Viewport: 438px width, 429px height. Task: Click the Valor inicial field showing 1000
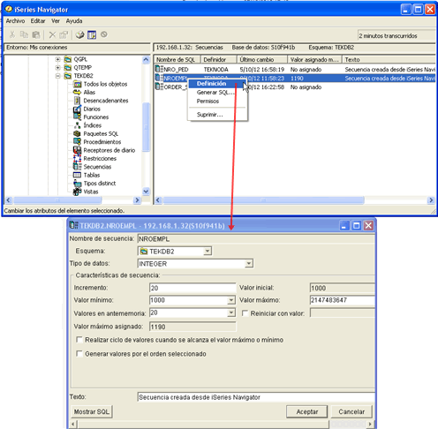tap(343, 288)
